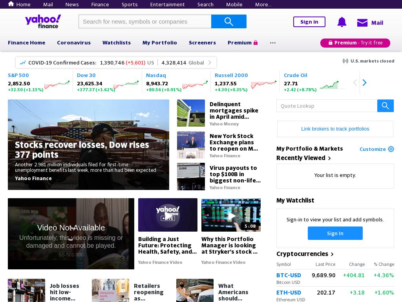Focus the Quote Lookup input field

tap(327, 106)
